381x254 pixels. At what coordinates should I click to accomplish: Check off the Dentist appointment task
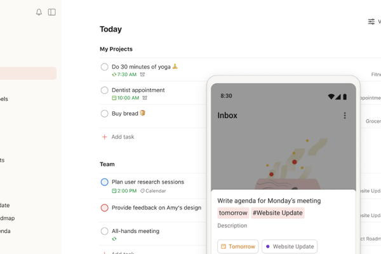pyautogui.click(x=105, y=90)
